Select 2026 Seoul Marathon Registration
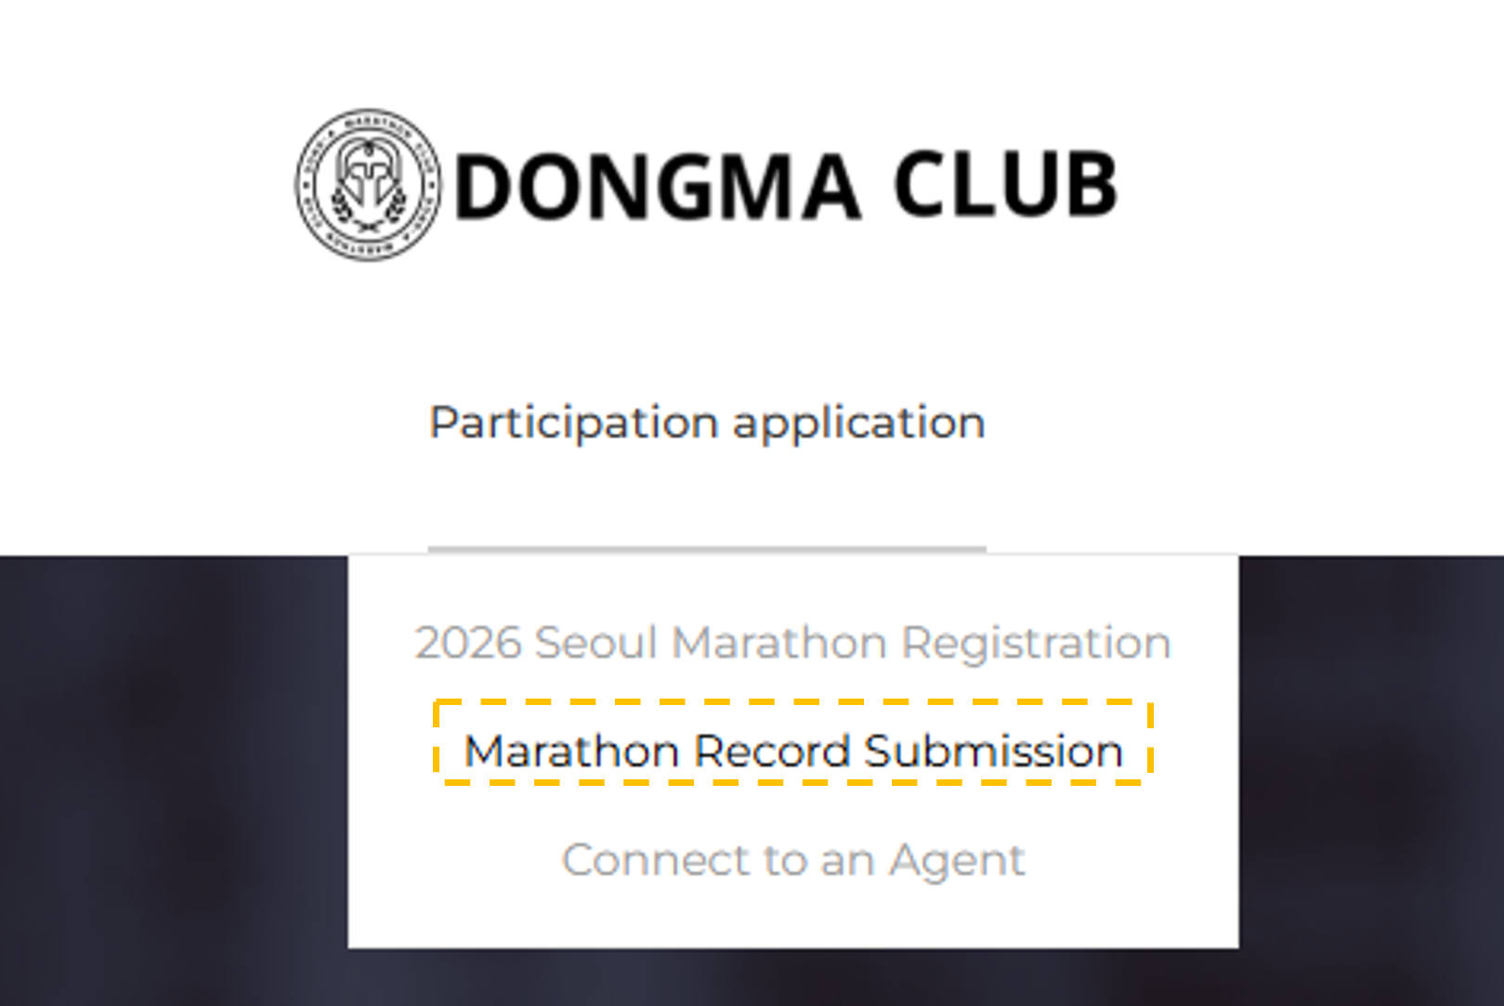 pos(792,643)
